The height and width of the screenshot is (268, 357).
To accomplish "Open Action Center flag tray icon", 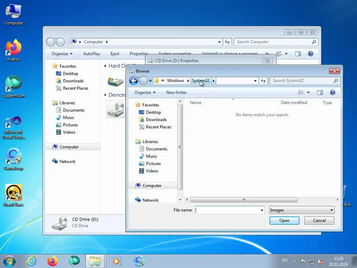I will [x=303, y=261].
